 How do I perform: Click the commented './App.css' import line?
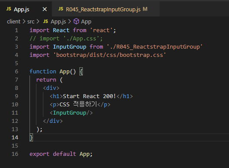[66, 39]
